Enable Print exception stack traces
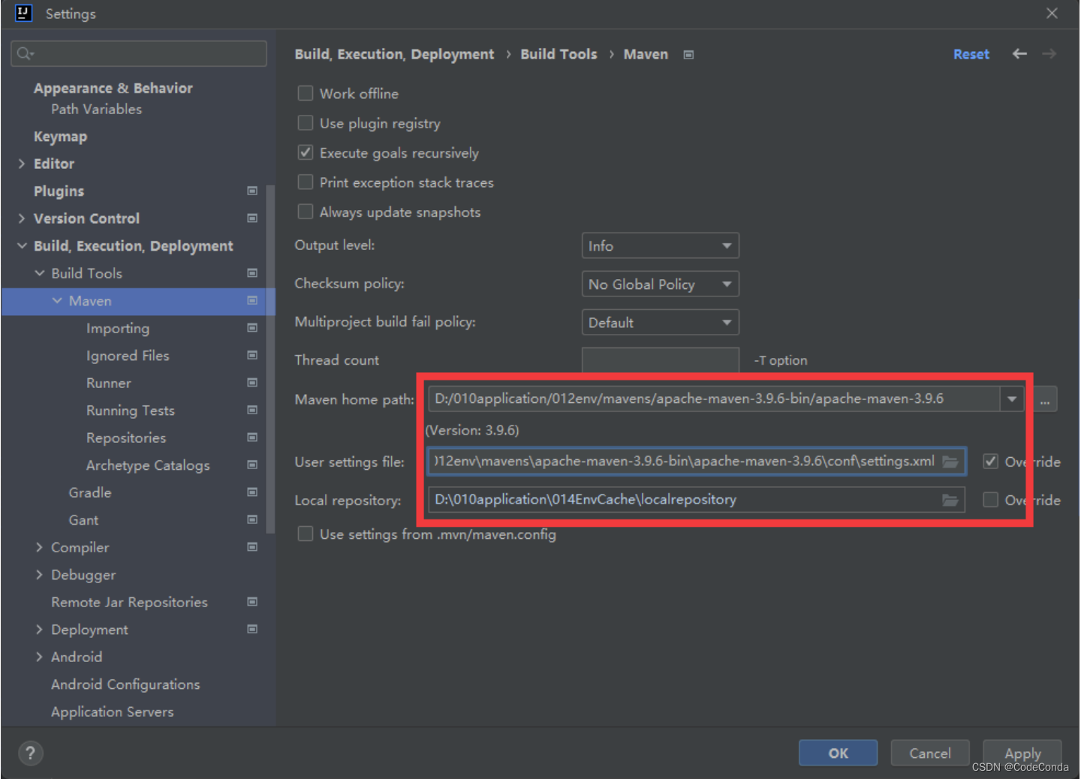The image size is (1081, 779). tap(305, 182)
